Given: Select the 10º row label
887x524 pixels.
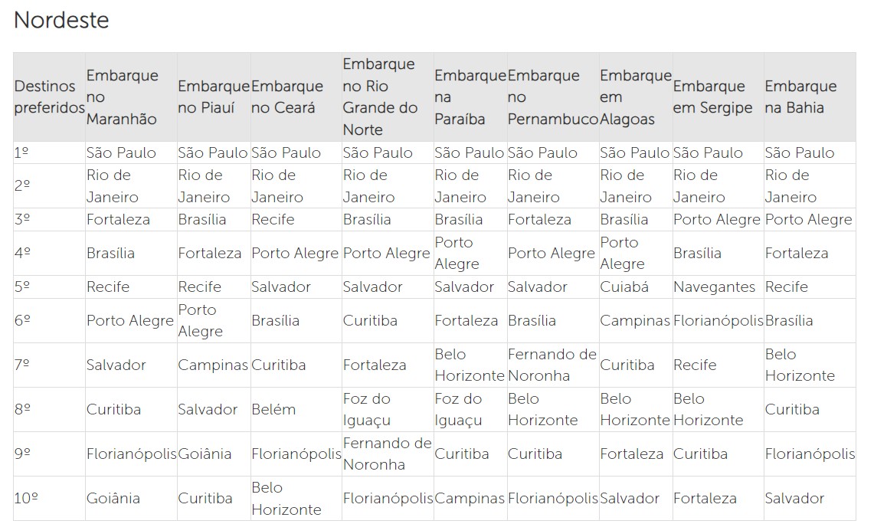Looking at the screenshot, I should pyautogui.click(x=26, y=499).
